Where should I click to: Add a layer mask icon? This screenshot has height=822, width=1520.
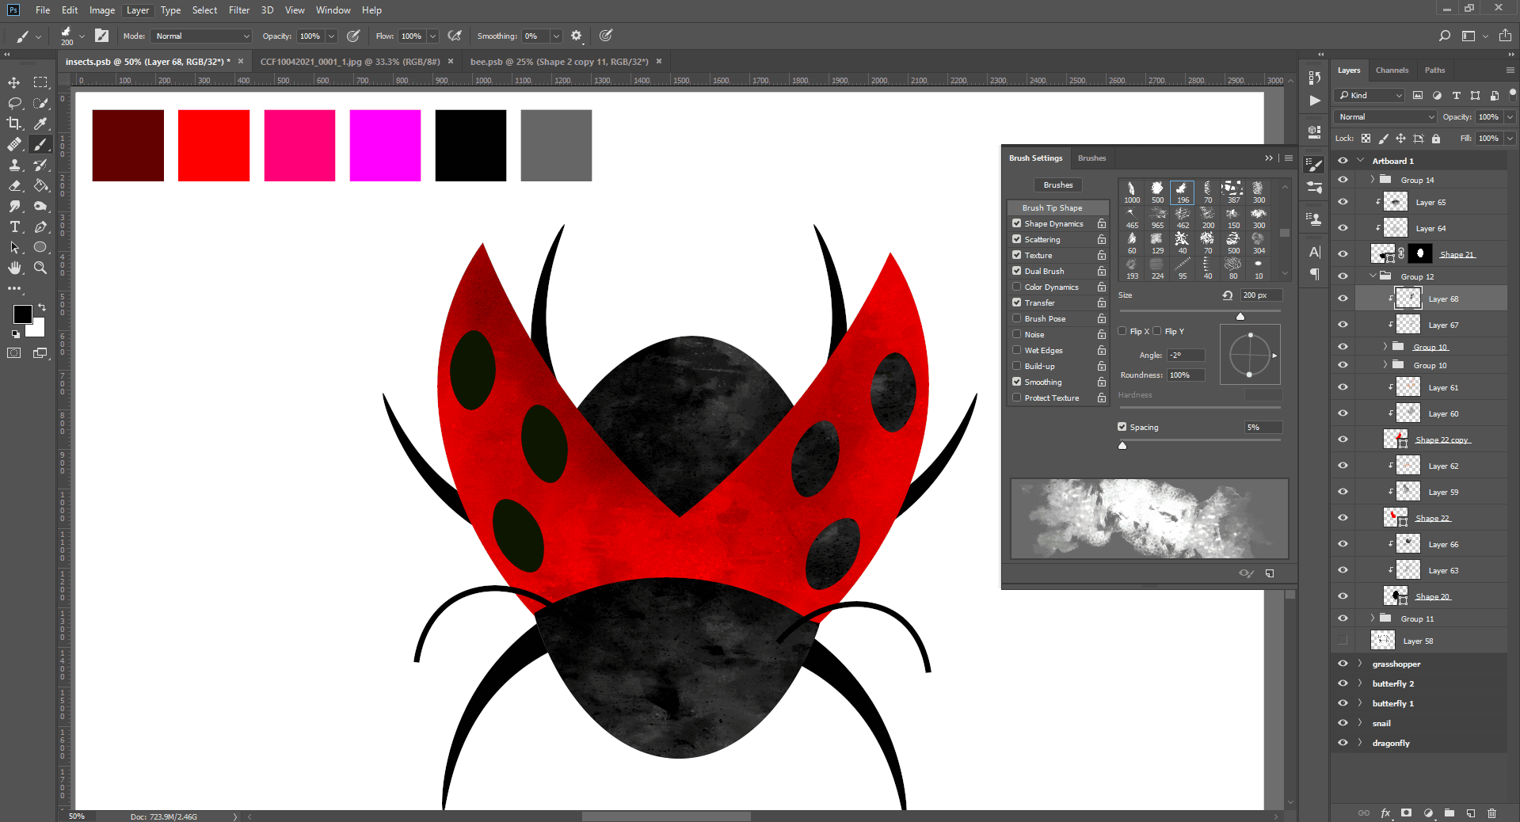pos(1407,812)
